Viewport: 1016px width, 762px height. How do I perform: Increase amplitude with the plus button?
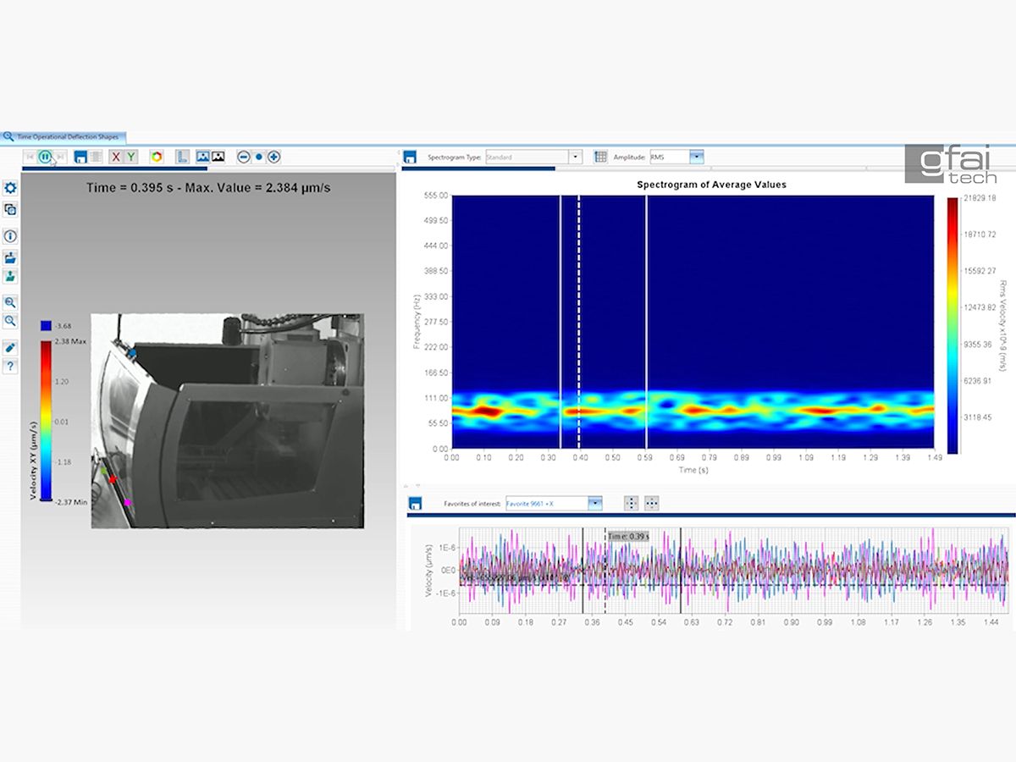(273, 157)
